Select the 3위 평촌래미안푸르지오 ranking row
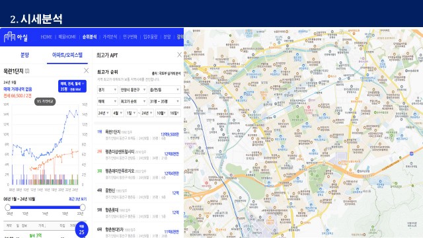The width and height of the screenshot is (423, 238). (x=138, y=174)
